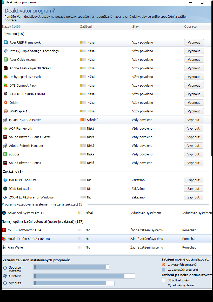The image size is (213, 302).
Task: Click the AOP Framework cloud icon
Action: tap(5, 129)
